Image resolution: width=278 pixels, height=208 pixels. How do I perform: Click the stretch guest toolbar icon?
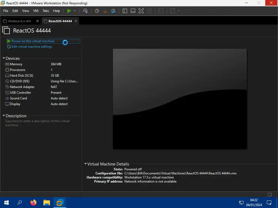tap(173, 11)
